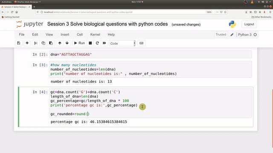This screenshot has width=273, height=153.
Task: Copy selected cells icon
Action: [43, 43]
